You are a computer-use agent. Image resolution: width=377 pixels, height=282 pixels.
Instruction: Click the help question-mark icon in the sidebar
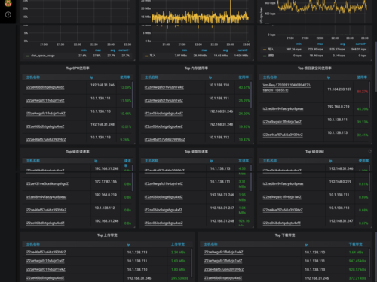[8, 15]
